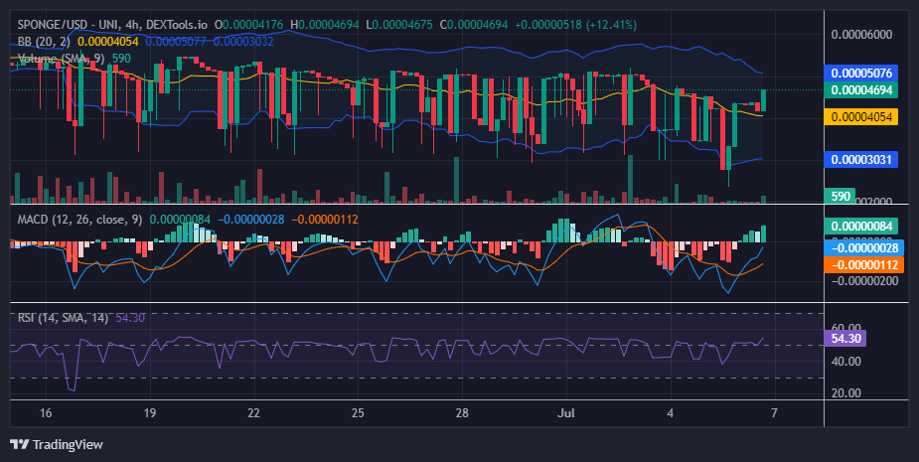
Task: Click the RSI legend value 54.30
Action: tap(130, 318)
